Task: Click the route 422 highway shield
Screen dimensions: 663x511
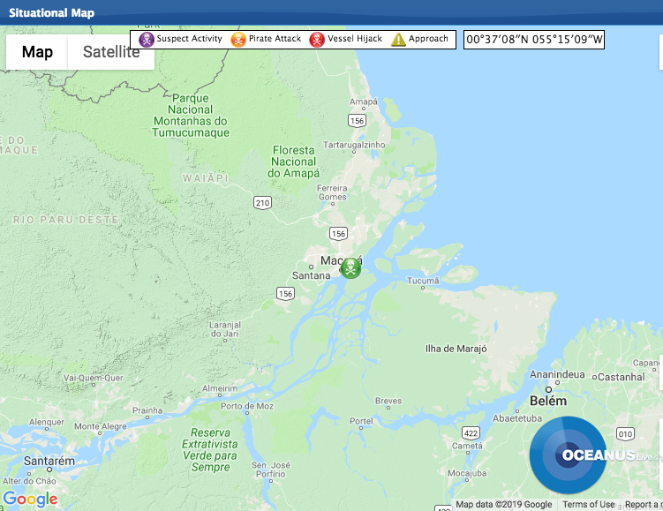Action: point(471,433)
